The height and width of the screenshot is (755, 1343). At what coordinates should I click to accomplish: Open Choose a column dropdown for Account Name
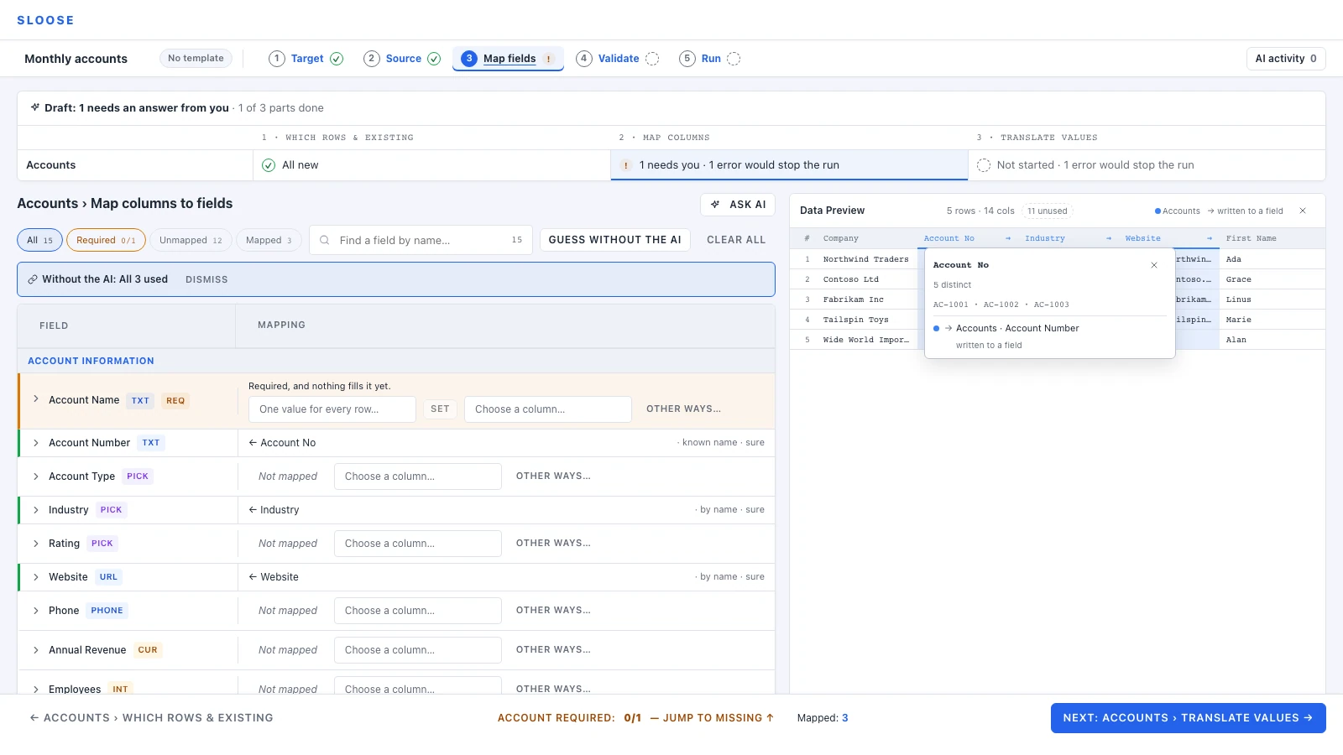[x=548, y=409]
